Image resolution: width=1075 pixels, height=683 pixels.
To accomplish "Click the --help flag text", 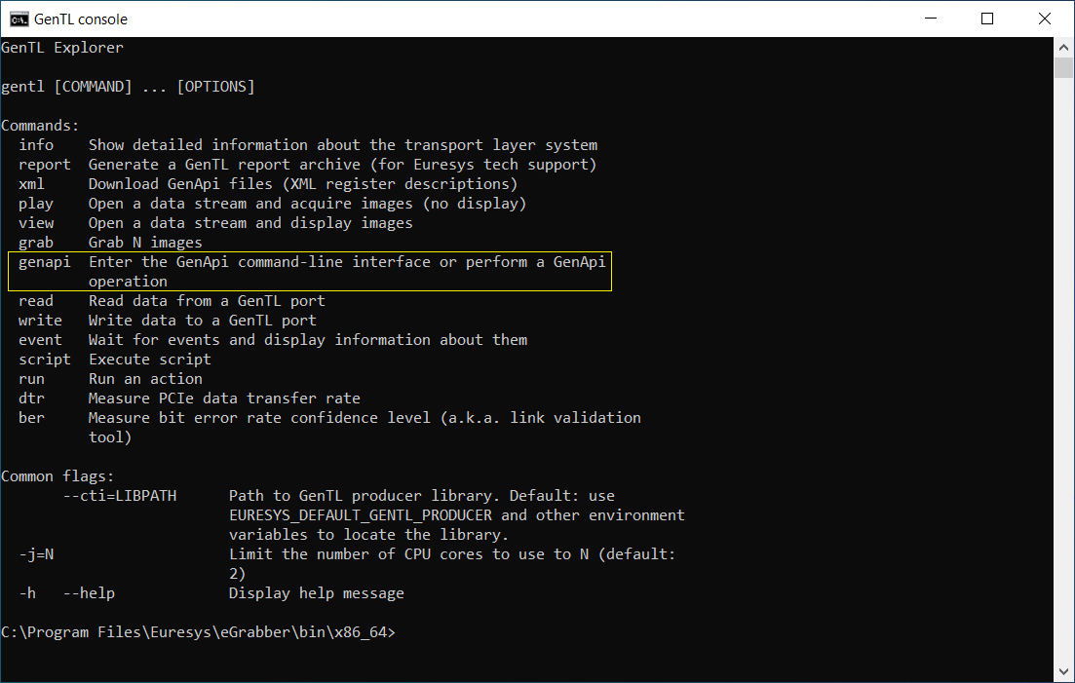I will tap(88, 592).
